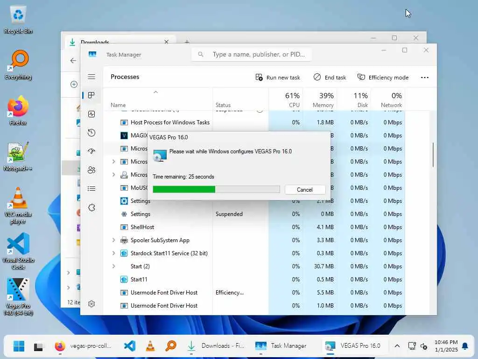Click New plus button in Downloads window
The width and height of the screenshot is (478, 359).
click(74, 84)
